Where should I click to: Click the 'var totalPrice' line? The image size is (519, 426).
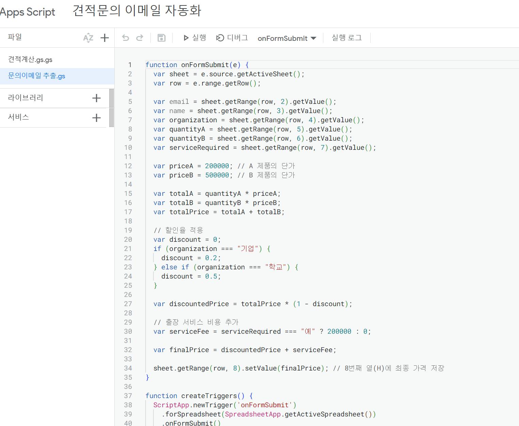click(219, 212)
